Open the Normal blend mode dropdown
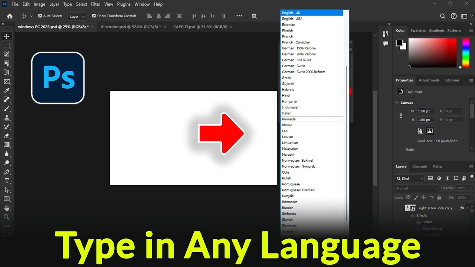 (x=416, y=188)
